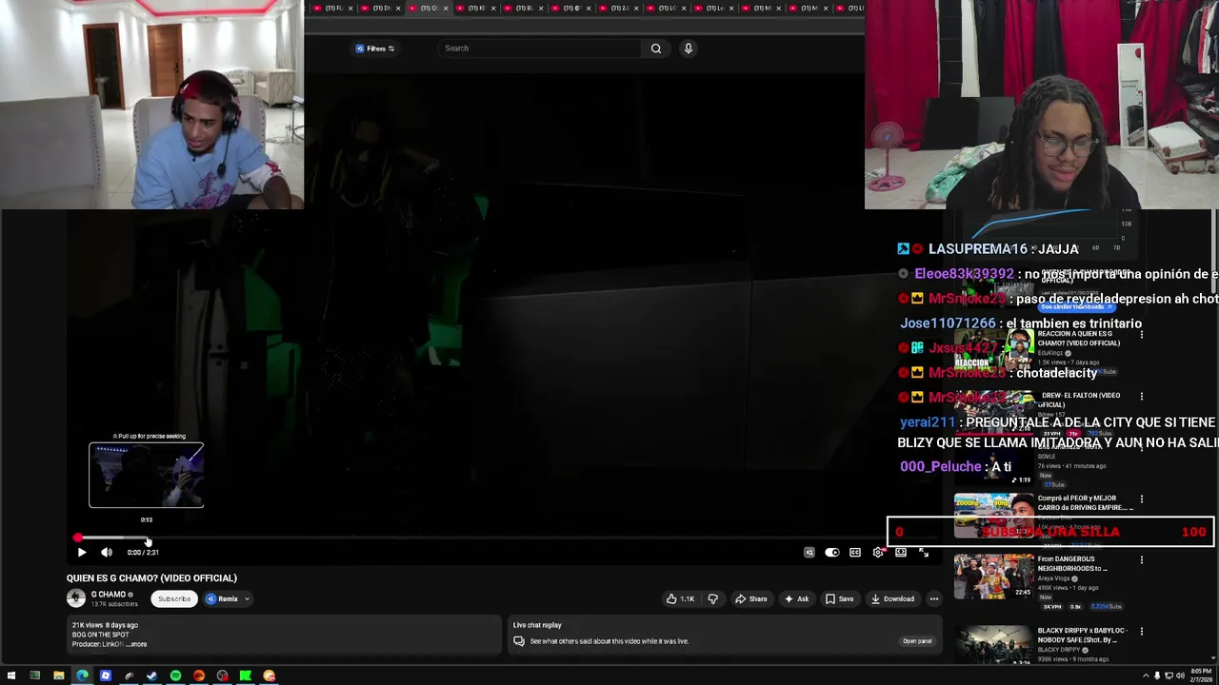Open Spotify from the taskbar
This screenshot has height=685, width=1219.
point(175,675)
